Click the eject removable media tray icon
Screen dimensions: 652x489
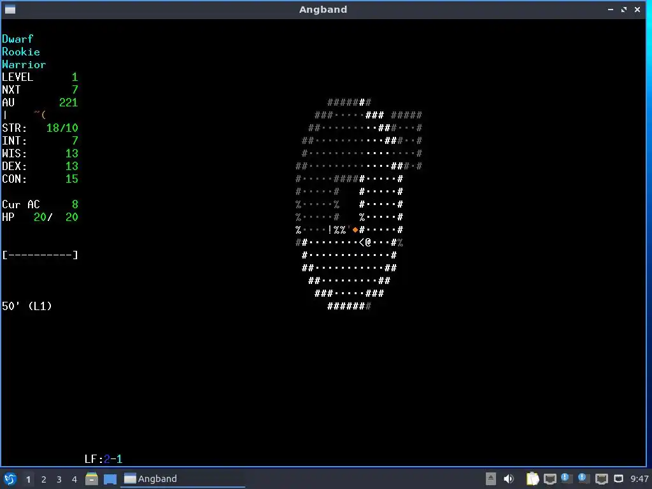coord(491,479)
